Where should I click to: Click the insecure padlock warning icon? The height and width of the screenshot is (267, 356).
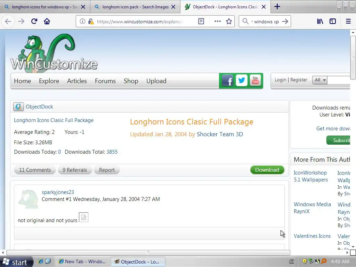tap(91, 21)
